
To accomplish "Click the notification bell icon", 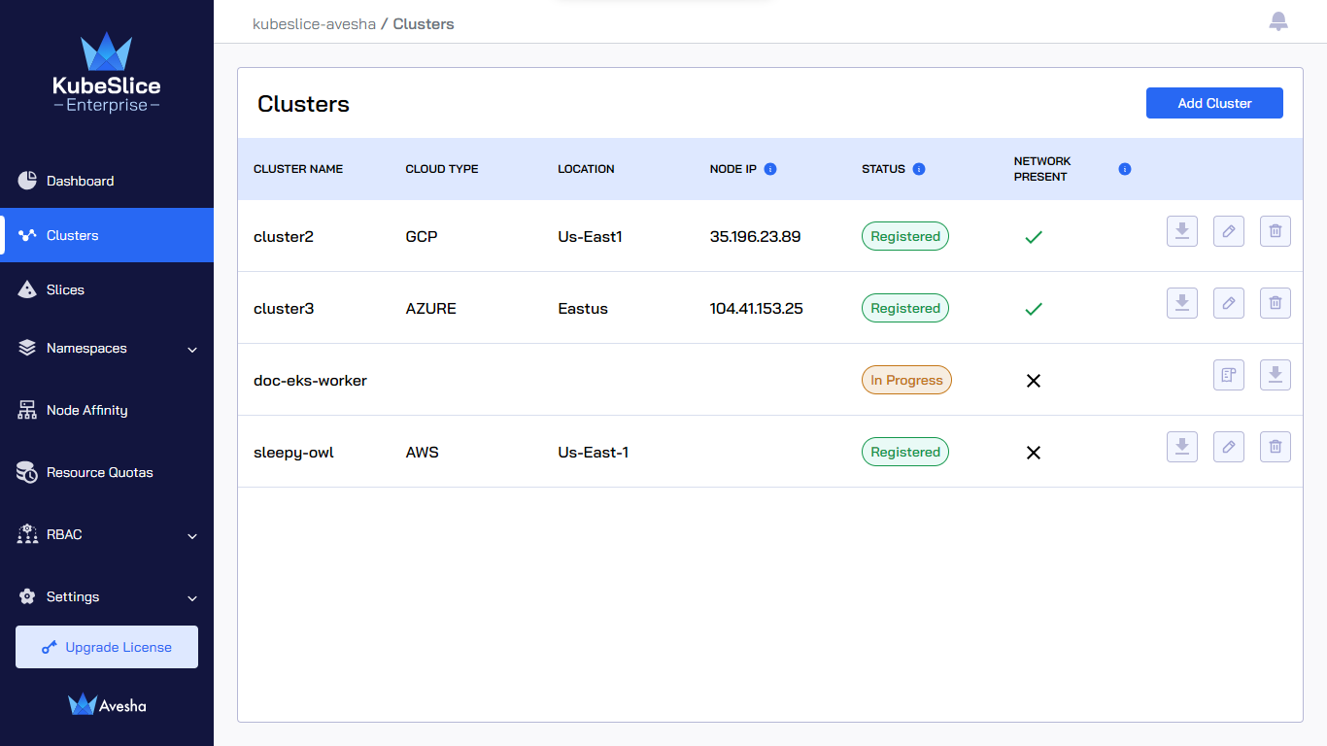I will [1278, 21].
